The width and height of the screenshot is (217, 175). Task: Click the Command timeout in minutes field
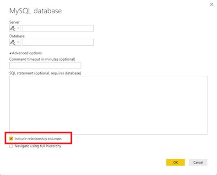tap(45, 65)
